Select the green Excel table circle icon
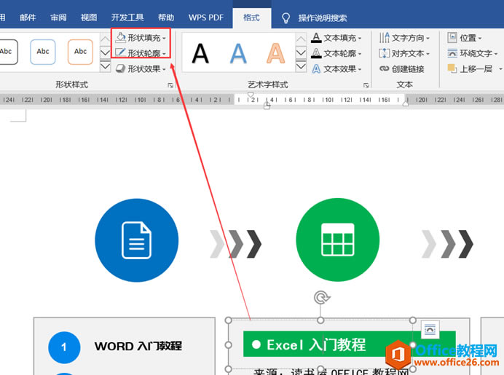The height and width of the screenshot is (375, 504). 337,240
